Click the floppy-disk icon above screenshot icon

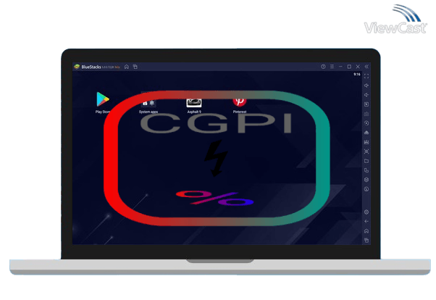[366, 142]
